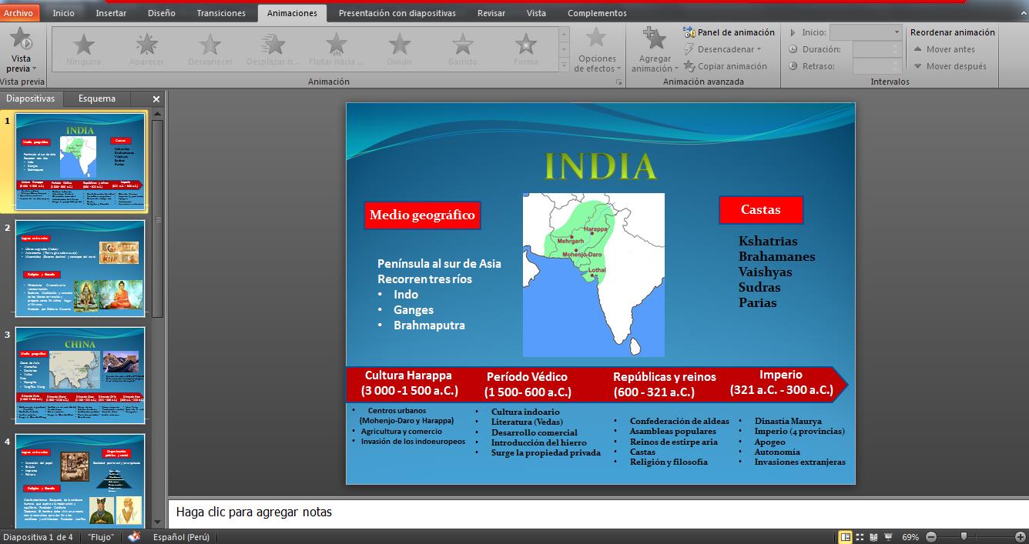Switch to reading view in status bar

tap(873, 536)
